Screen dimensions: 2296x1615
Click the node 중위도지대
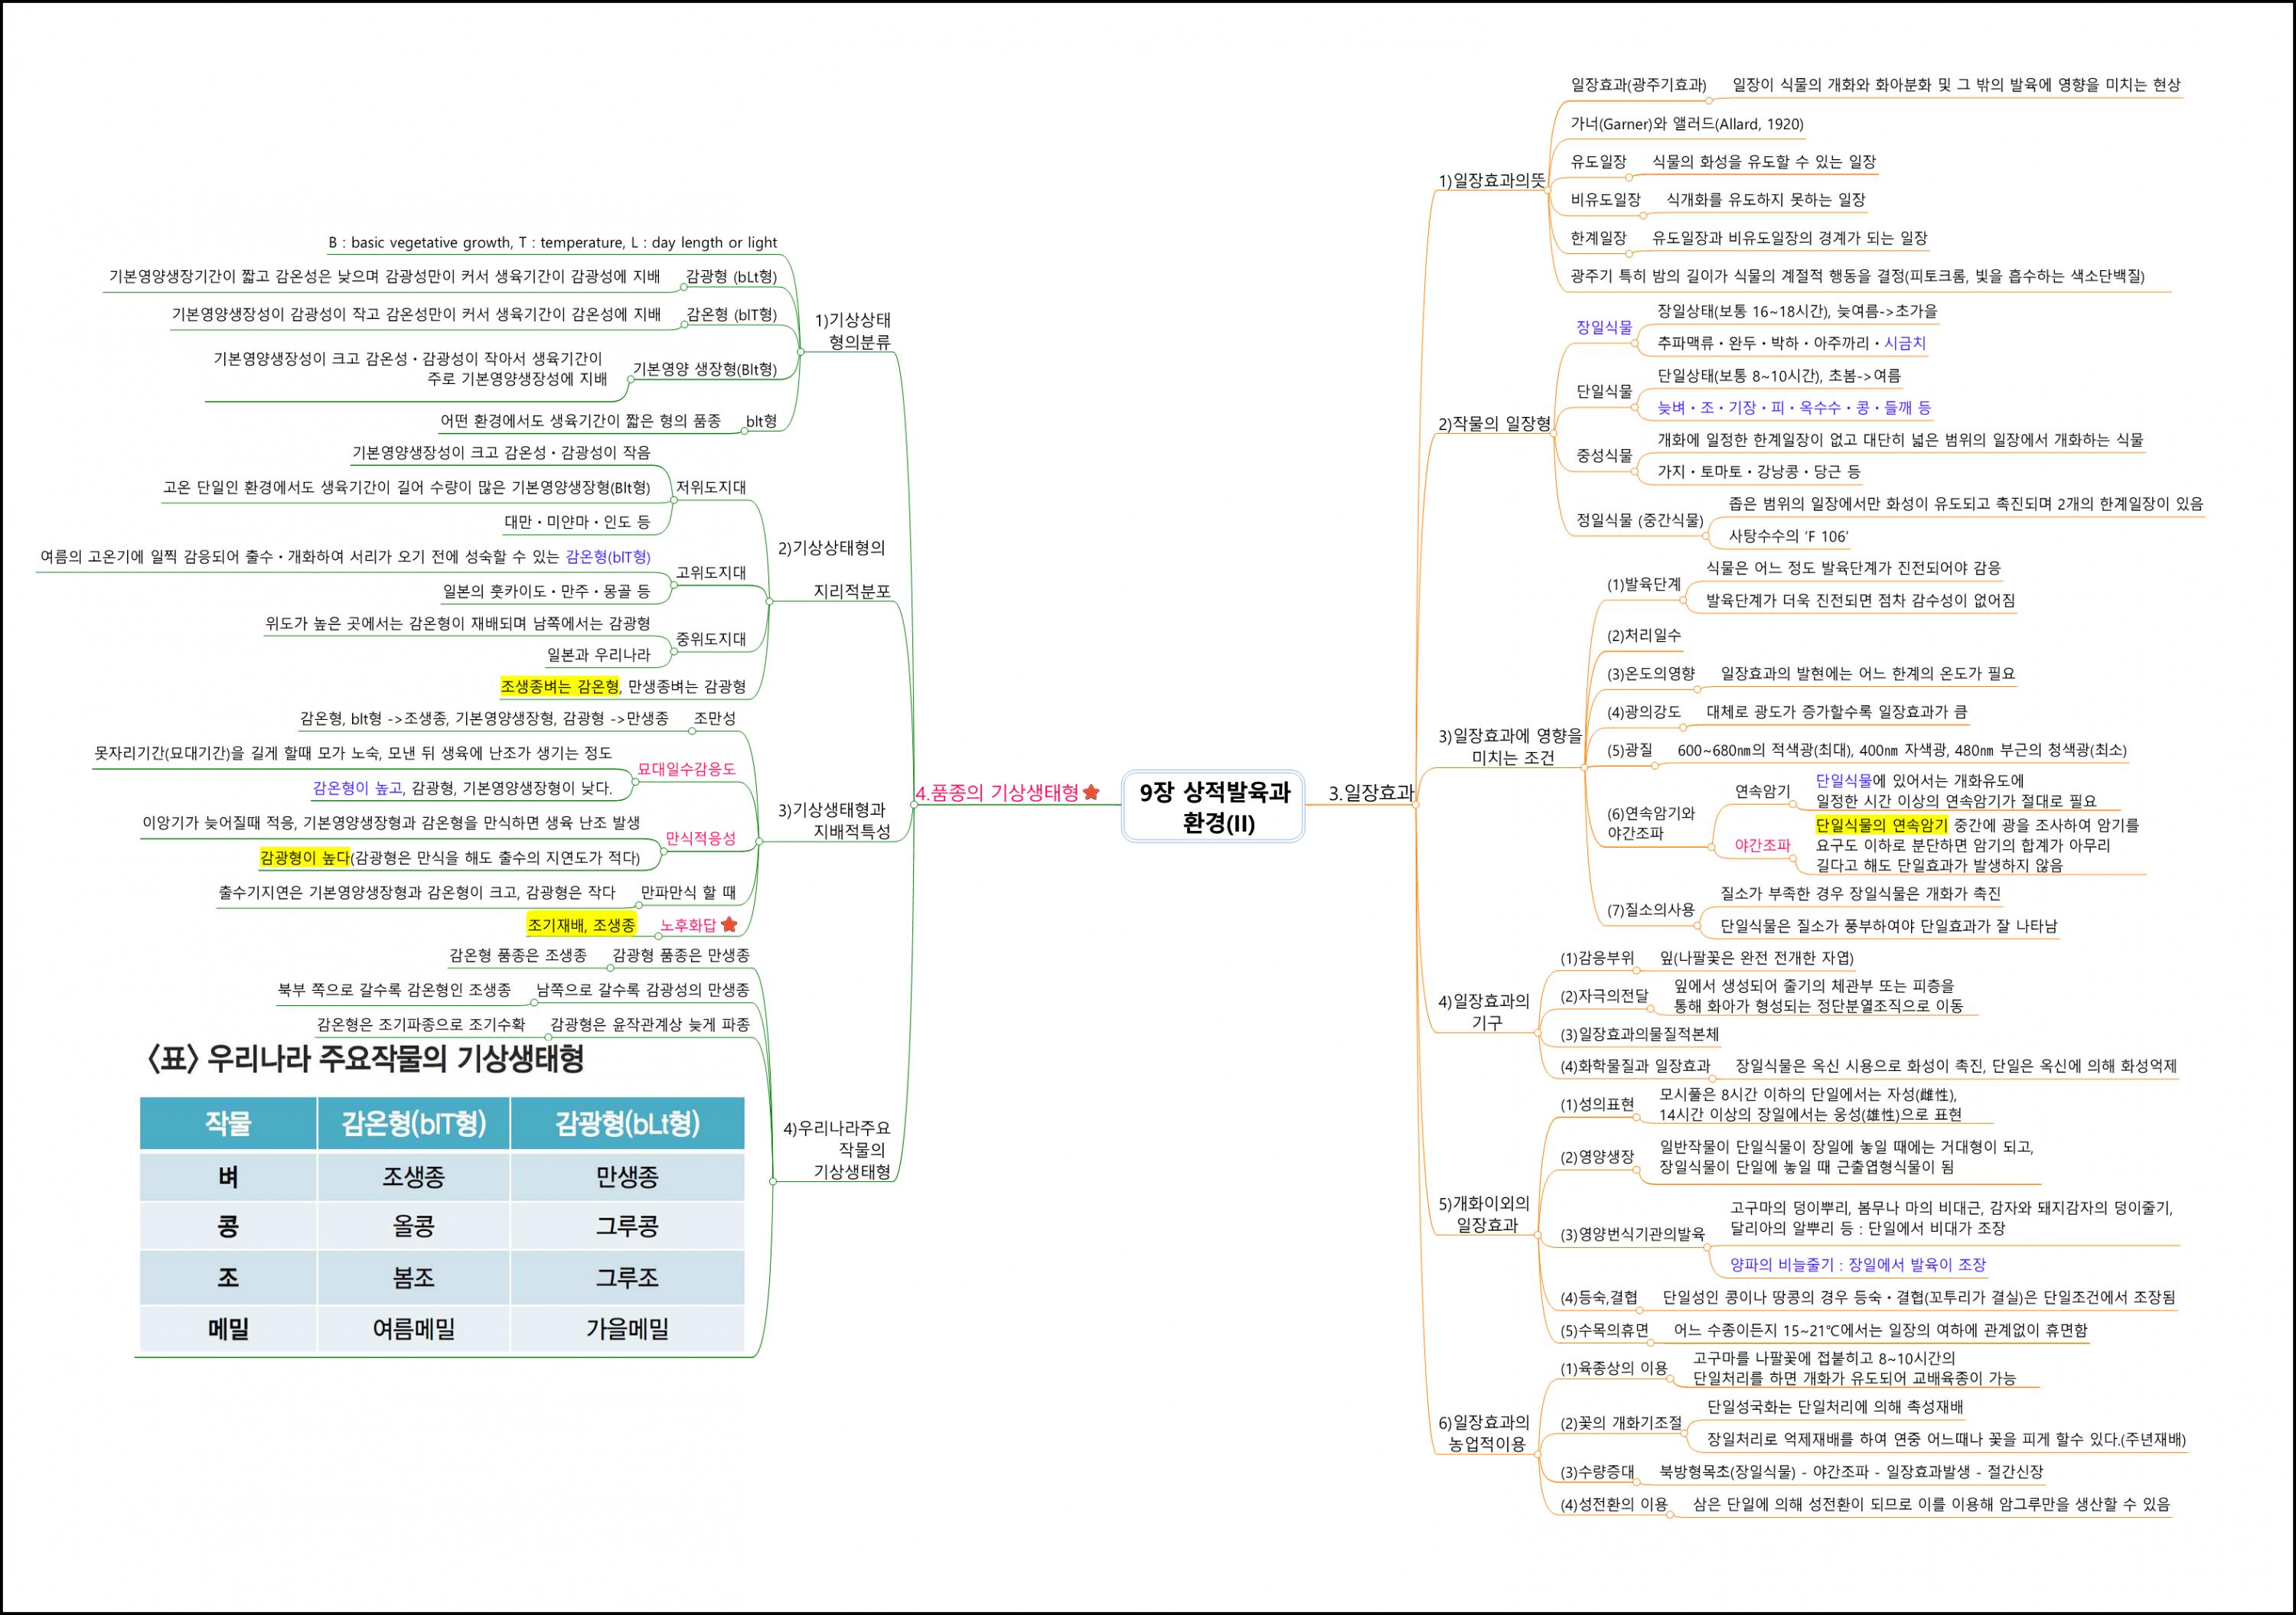(x=711, y=639)
